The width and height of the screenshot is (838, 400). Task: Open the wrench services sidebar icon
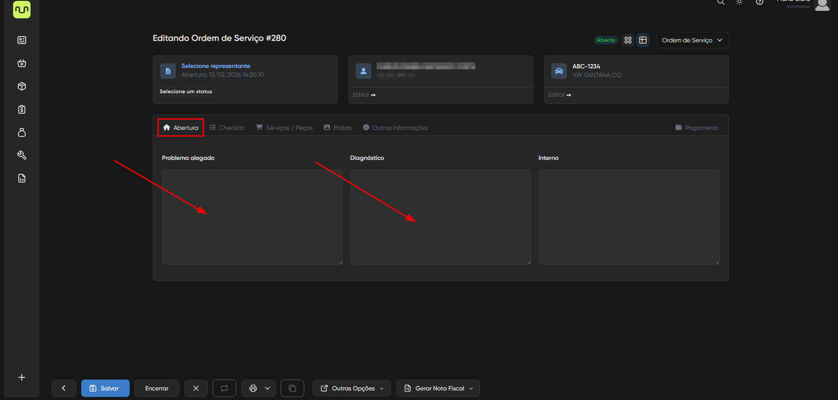22,155
